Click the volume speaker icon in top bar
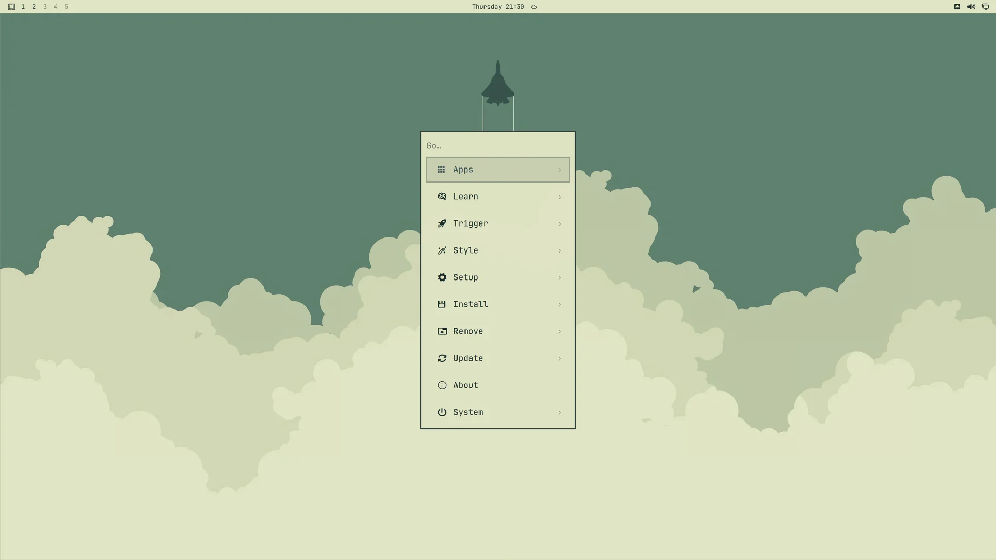Image resolution: width=996 pixels, height=560 pixels. point(971,7)
